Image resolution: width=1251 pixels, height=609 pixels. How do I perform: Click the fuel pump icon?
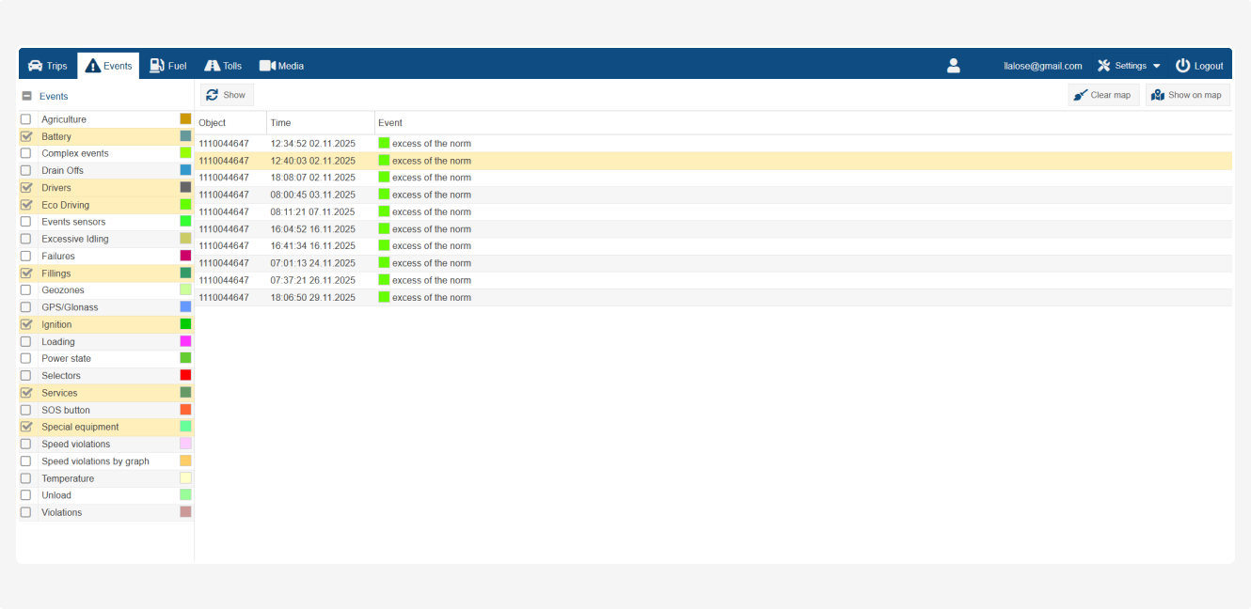point(157,66)
